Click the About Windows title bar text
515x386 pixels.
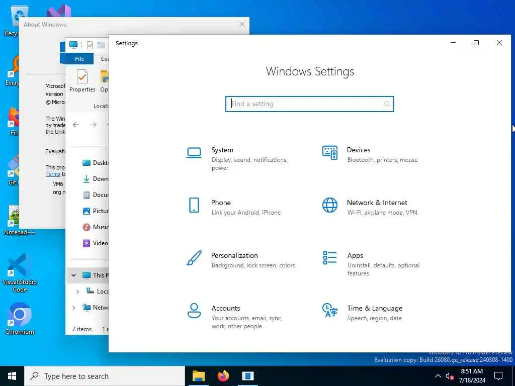[45, 25]
